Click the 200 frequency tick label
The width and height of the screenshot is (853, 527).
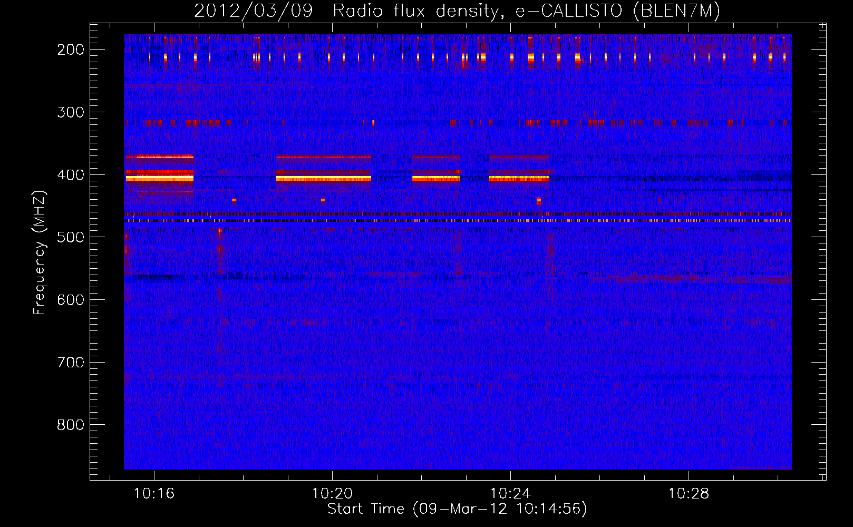click(71, 50)
